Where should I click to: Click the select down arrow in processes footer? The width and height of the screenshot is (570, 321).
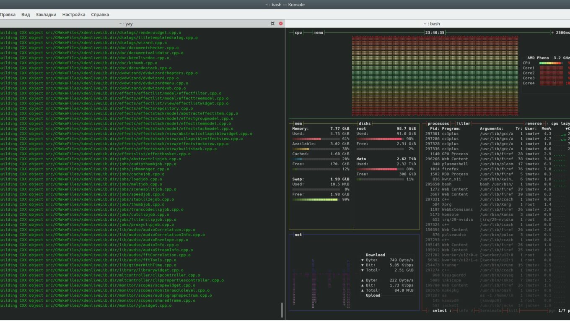click(x=442, y=311)
